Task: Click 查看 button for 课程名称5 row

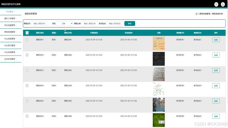Action: (216, 101)
